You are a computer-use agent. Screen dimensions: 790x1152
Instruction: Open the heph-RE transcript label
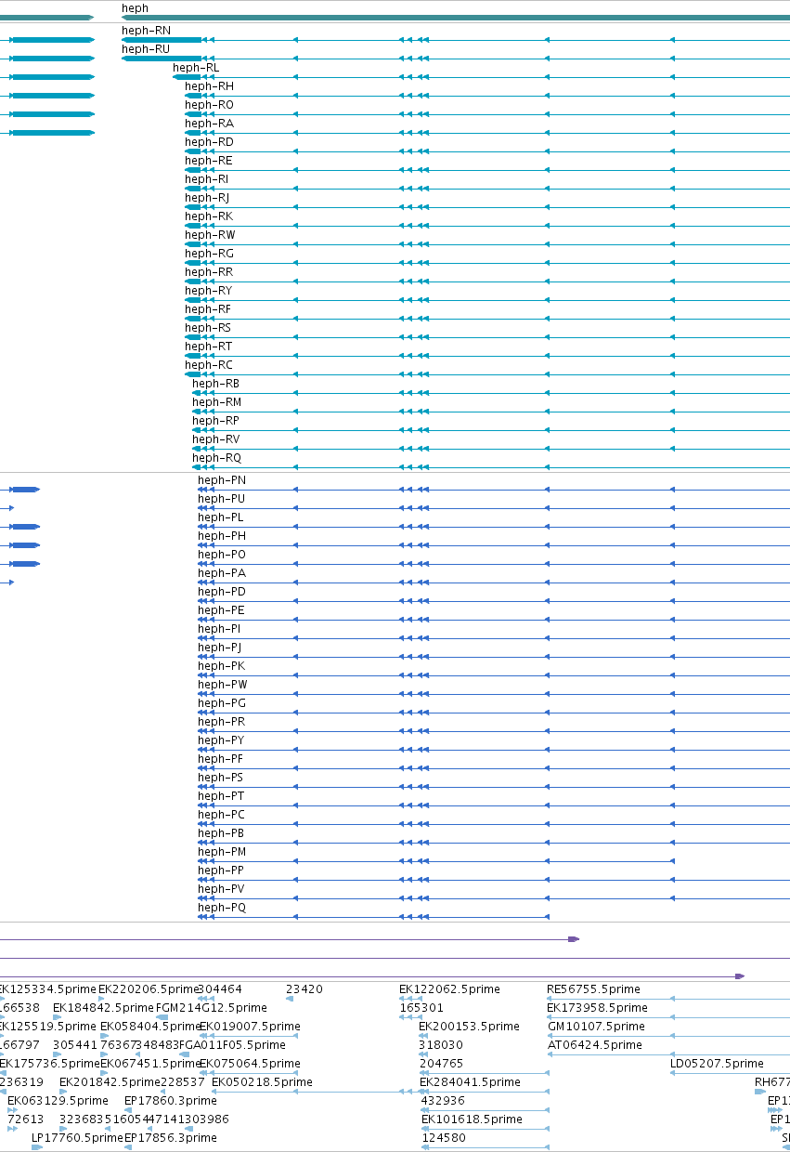[x=209, y=161]
